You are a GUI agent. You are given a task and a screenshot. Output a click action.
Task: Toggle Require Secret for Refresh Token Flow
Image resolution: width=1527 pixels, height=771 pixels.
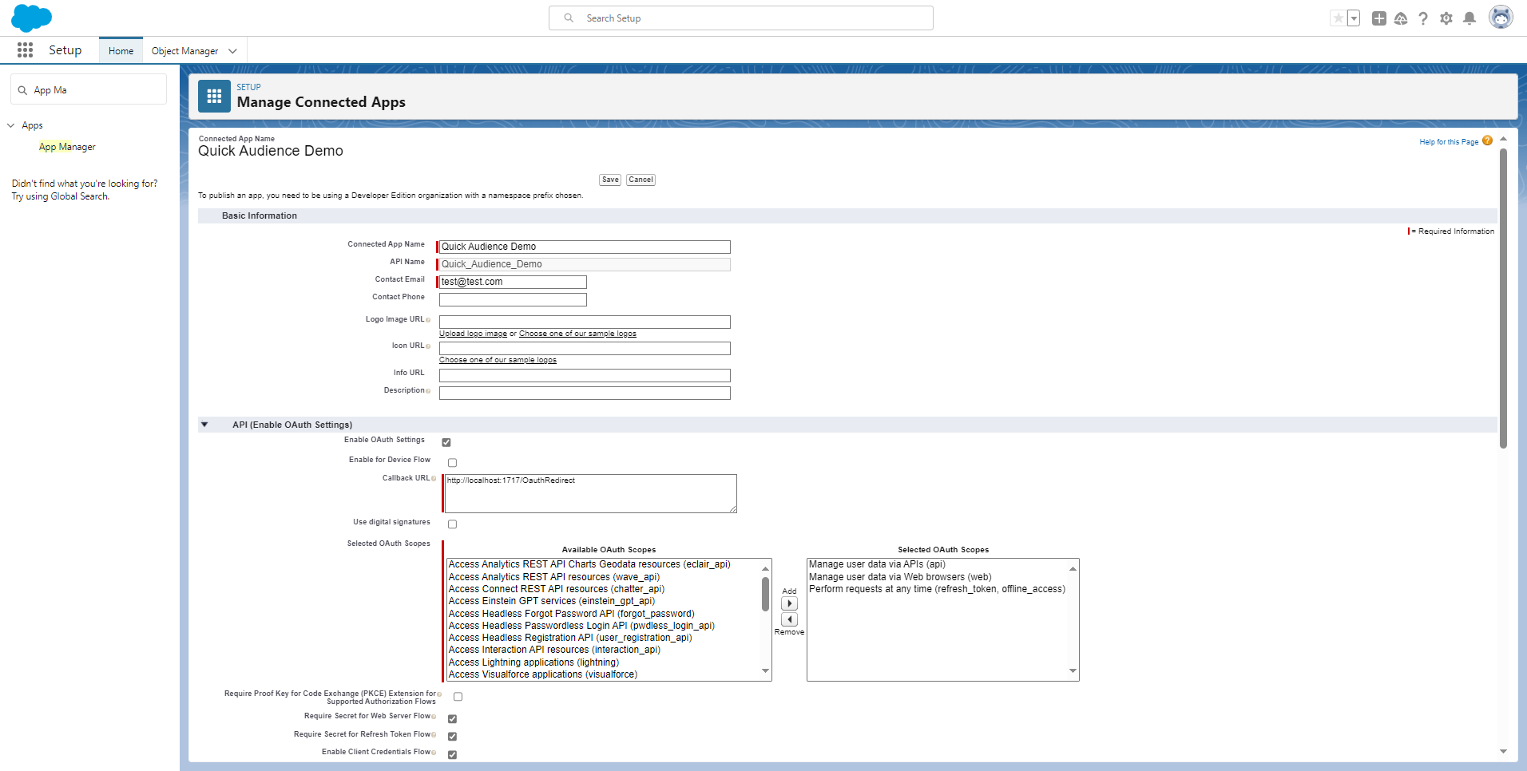coord(453,737)
